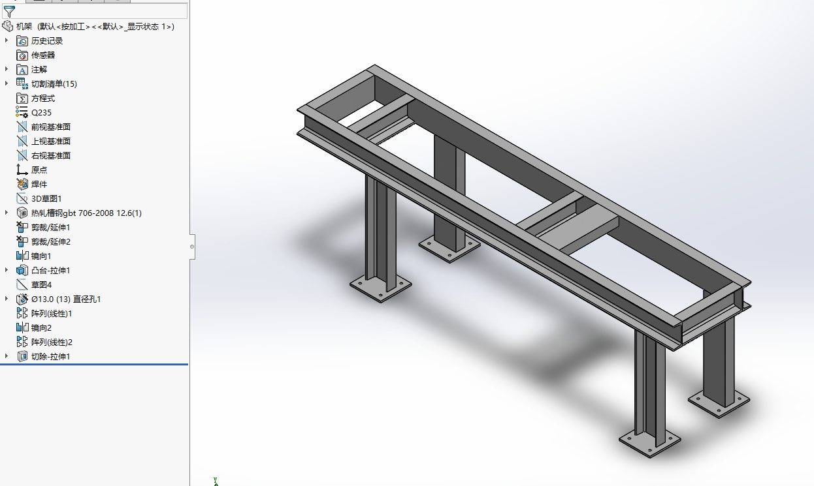Expand the 凸台-拉伸1 extrude feature
The image size is (814, 486).
pos(7,270)
